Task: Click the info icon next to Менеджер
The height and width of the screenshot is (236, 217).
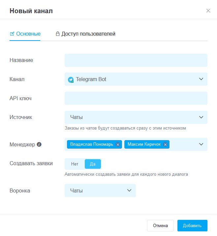Action: point(39,144)
